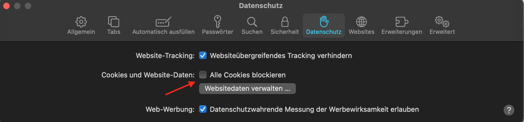This screenshot has height=122, width=524.
Task: Select the Sicherheit lock icon
Action: point(285,22)
